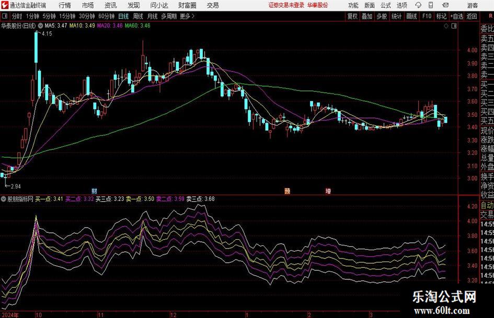
Task: Click the 2024年 date axis label
Action: [10, 315]
